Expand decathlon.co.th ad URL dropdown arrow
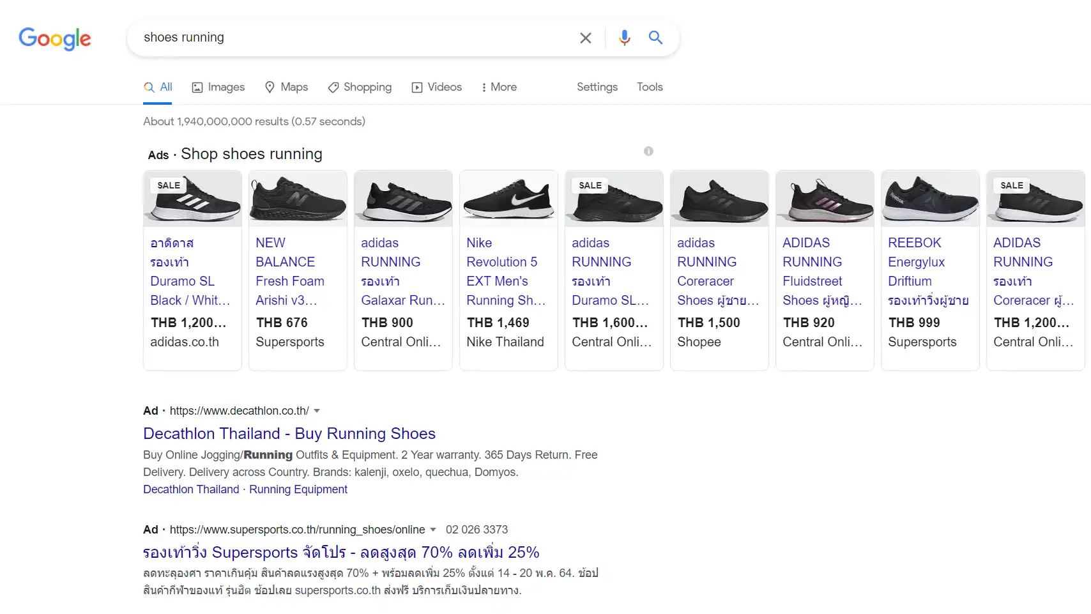This screenshot has height=614, width=1091. click(x=317, y=411)
